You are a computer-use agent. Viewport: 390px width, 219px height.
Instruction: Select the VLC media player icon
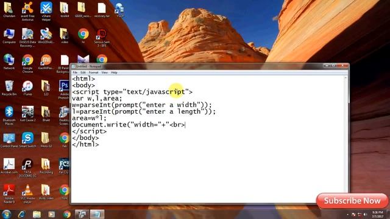pos(27,194)
